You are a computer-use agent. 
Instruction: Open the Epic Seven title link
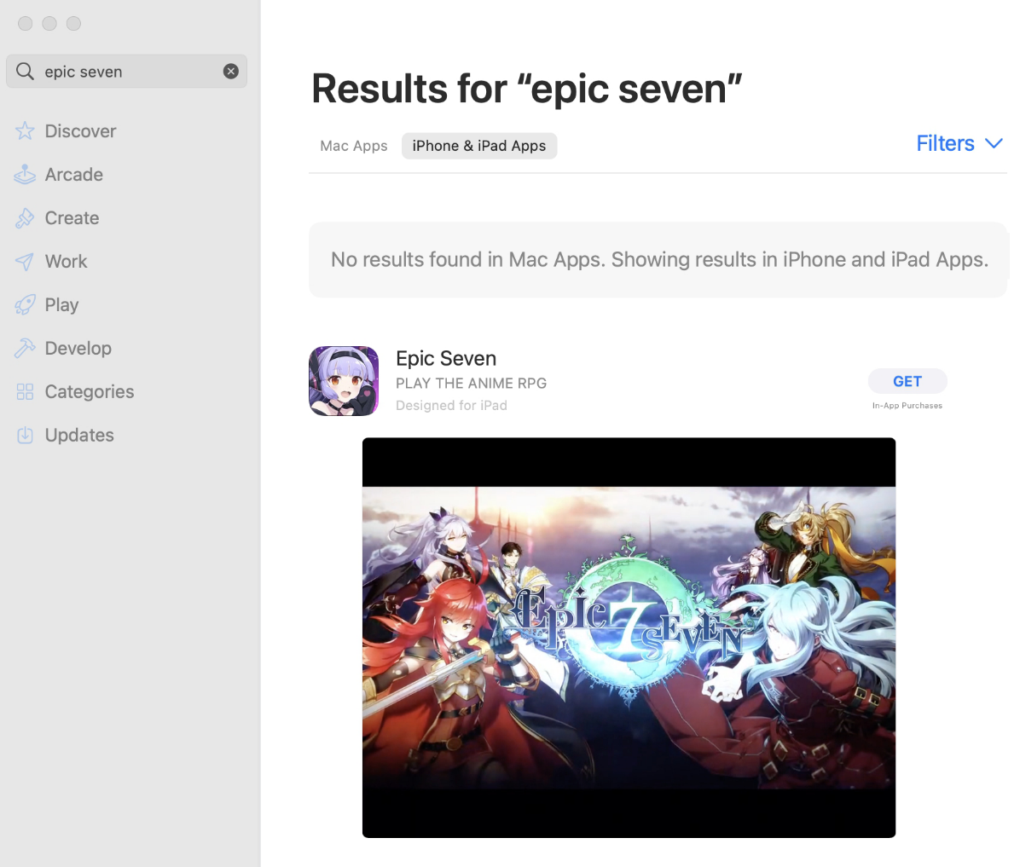[446, 358]
